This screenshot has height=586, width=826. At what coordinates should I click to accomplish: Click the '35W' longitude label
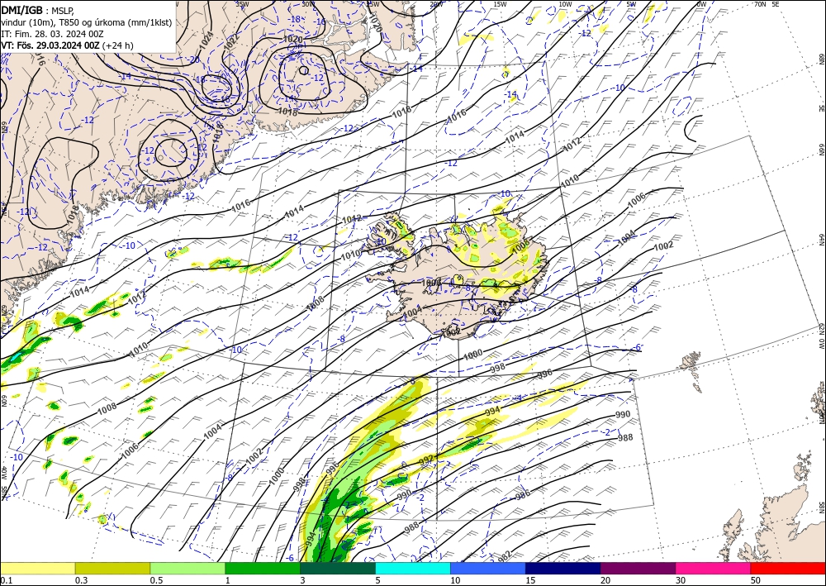tap(242, 3)
